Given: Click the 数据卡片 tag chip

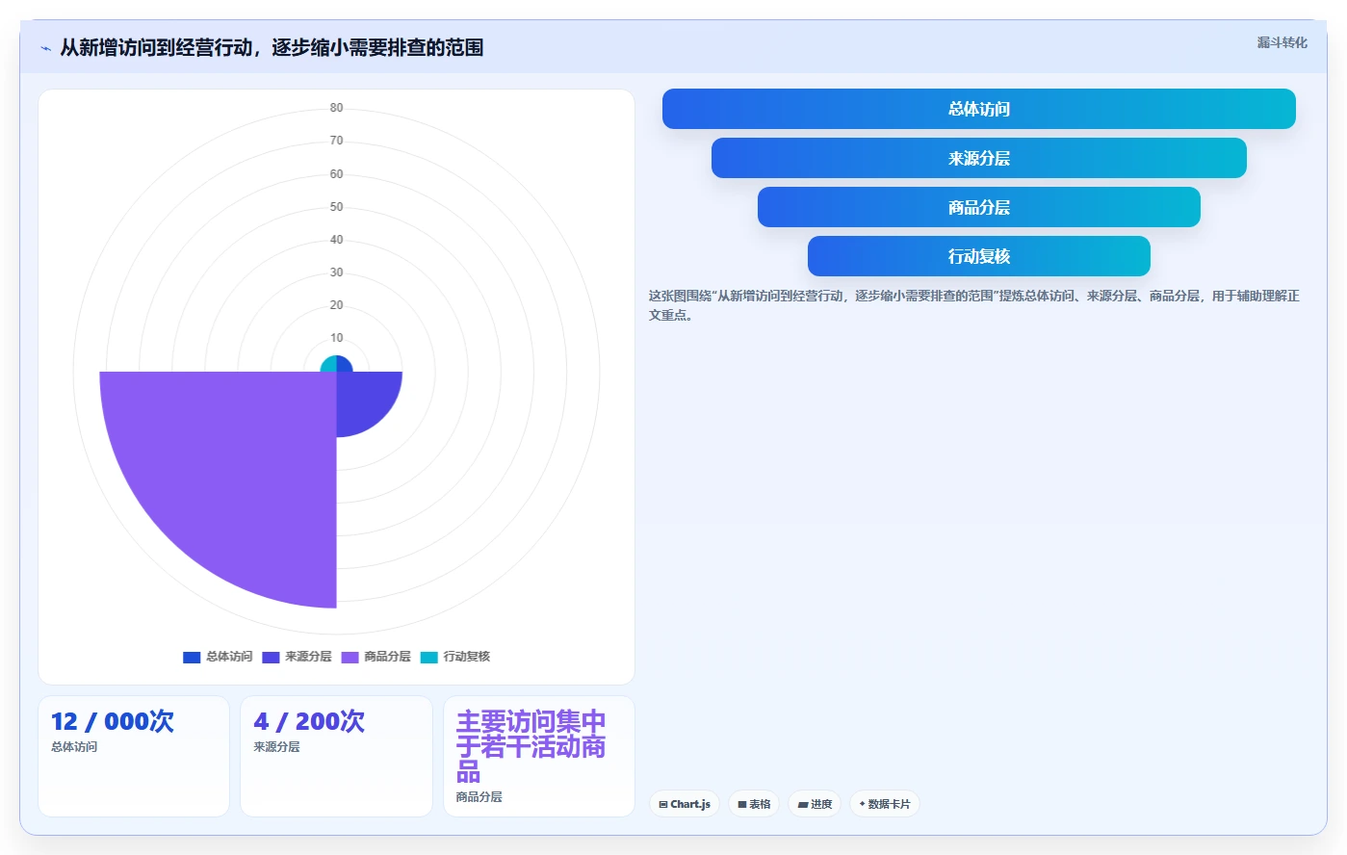Looking at the screenshot, I should [x=885, y=804].
